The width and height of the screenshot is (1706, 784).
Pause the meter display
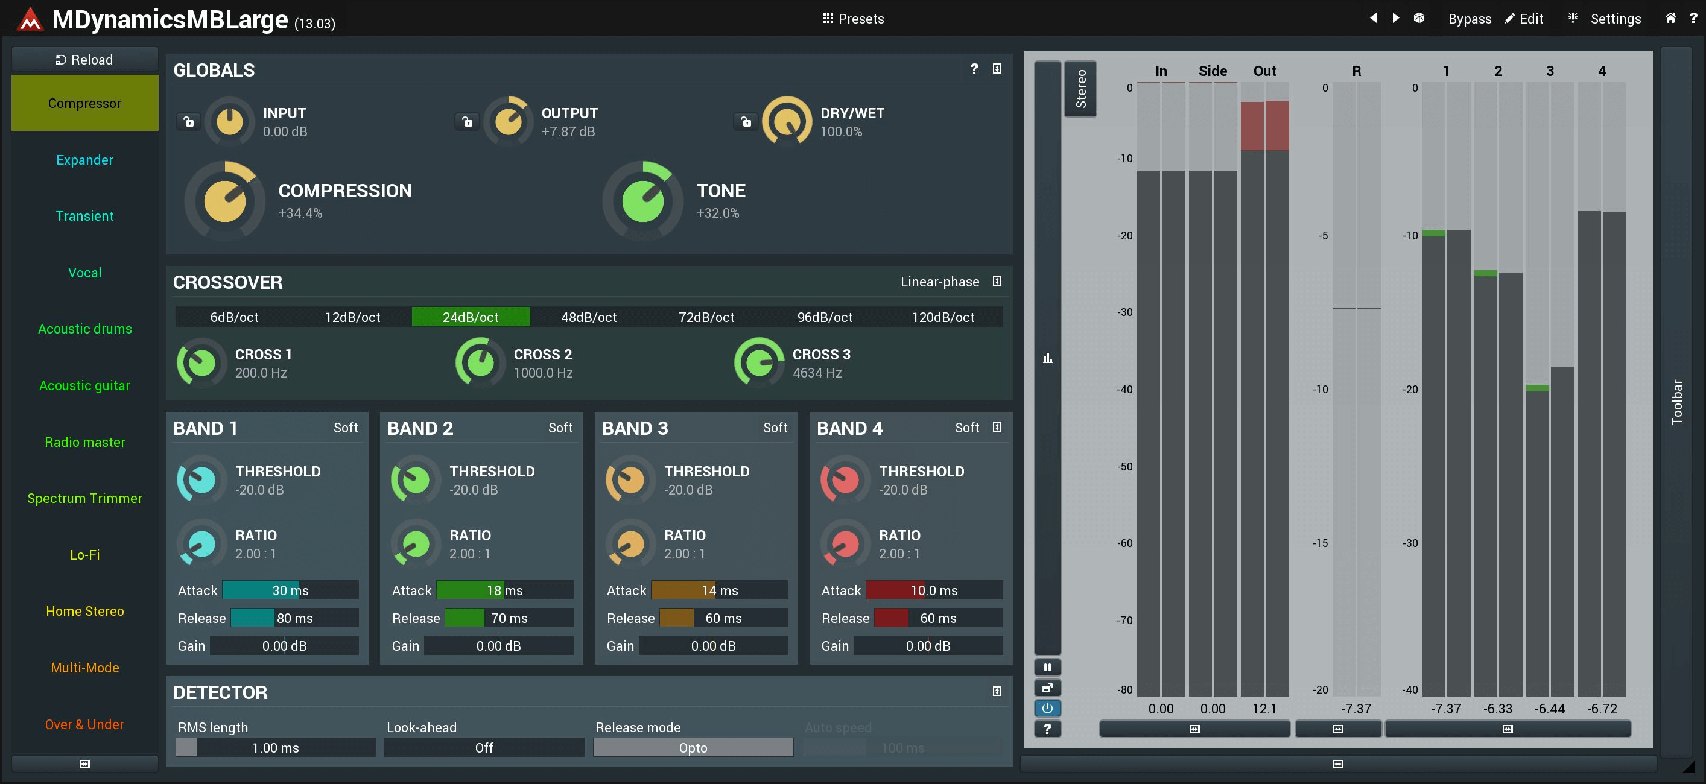coord(1047,667)
